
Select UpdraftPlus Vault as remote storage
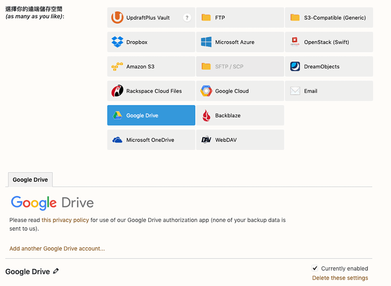[151, 17]
